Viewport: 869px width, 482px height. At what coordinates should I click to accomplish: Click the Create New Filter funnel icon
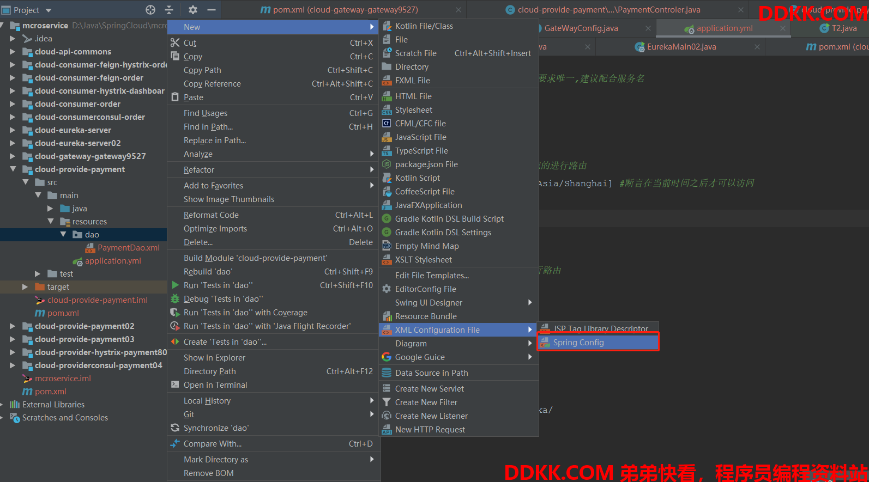coord(387,402)
